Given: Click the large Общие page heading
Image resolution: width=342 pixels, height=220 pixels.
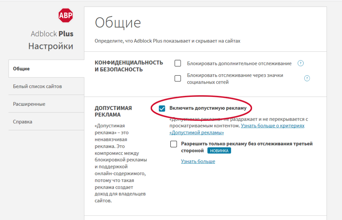Looking at the screenshot, I should click(118, 23).
